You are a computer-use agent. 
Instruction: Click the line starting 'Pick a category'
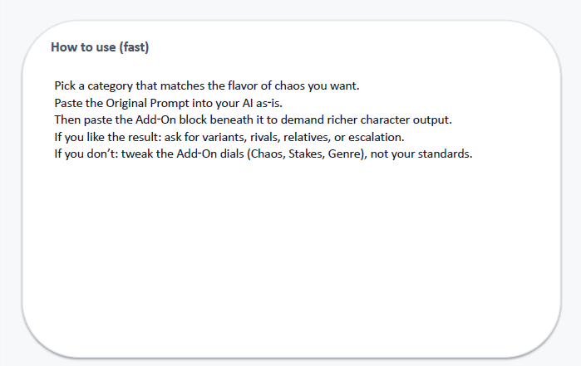[206, 86]
